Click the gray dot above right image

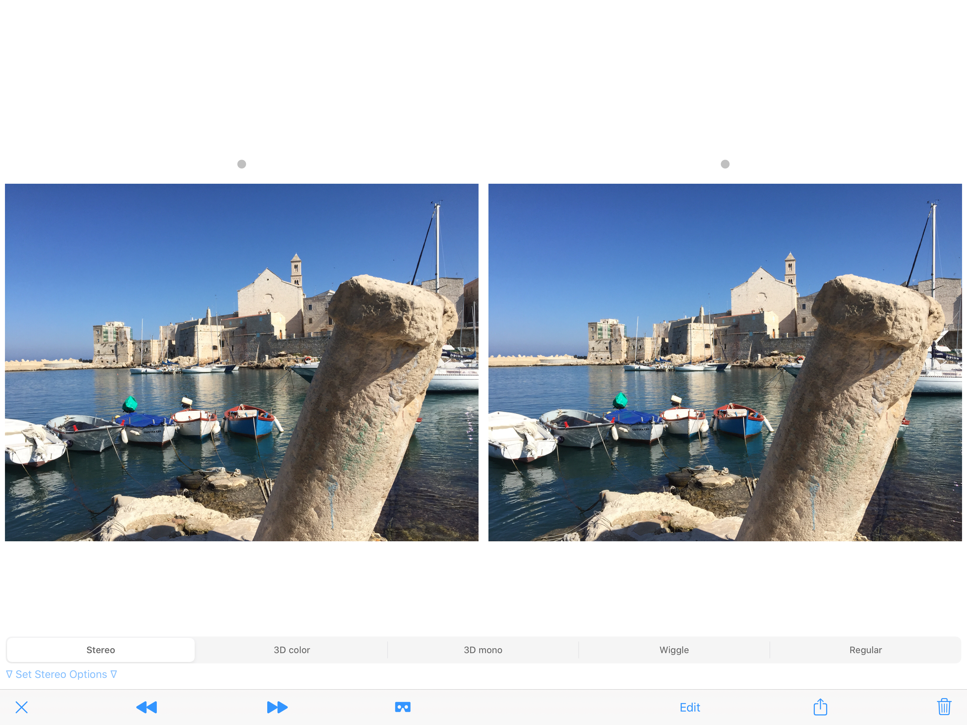click(725, 164)
